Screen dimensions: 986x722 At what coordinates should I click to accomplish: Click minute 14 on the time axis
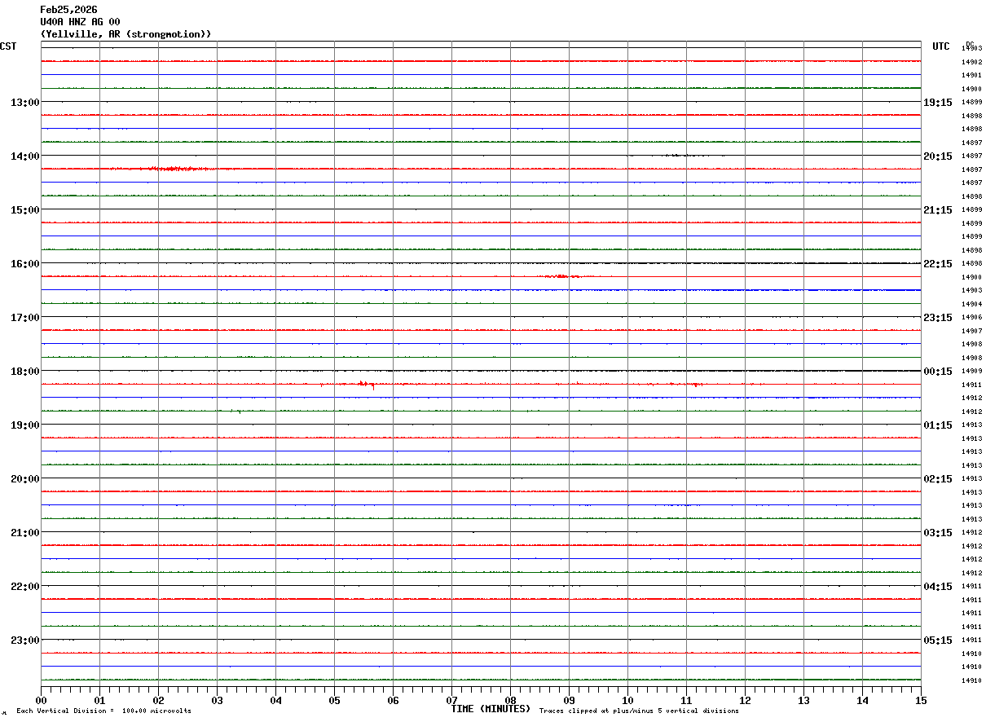863,700
